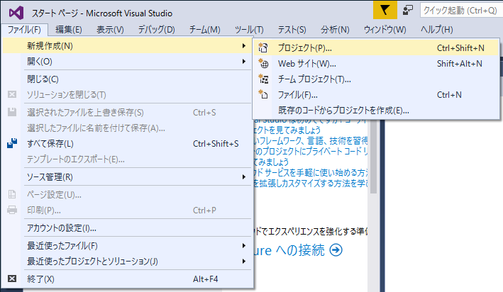Choose 終了(X) to exit

(x=128, y=279)
